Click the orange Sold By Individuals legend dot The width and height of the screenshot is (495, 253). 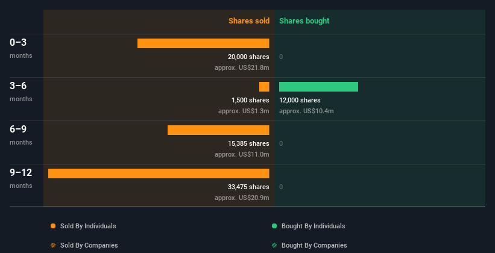tap(53, 226)
